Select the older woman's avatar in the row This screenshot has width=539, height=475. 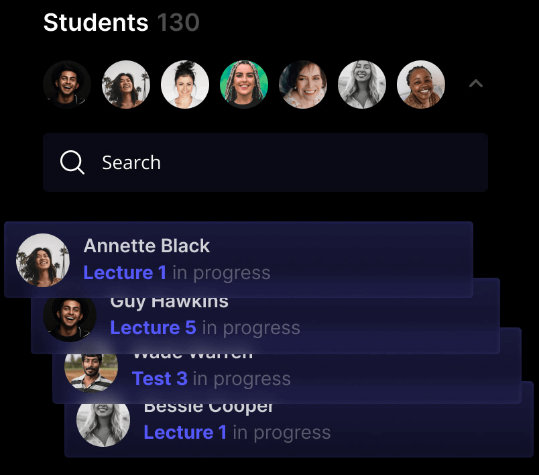point(303,85)
